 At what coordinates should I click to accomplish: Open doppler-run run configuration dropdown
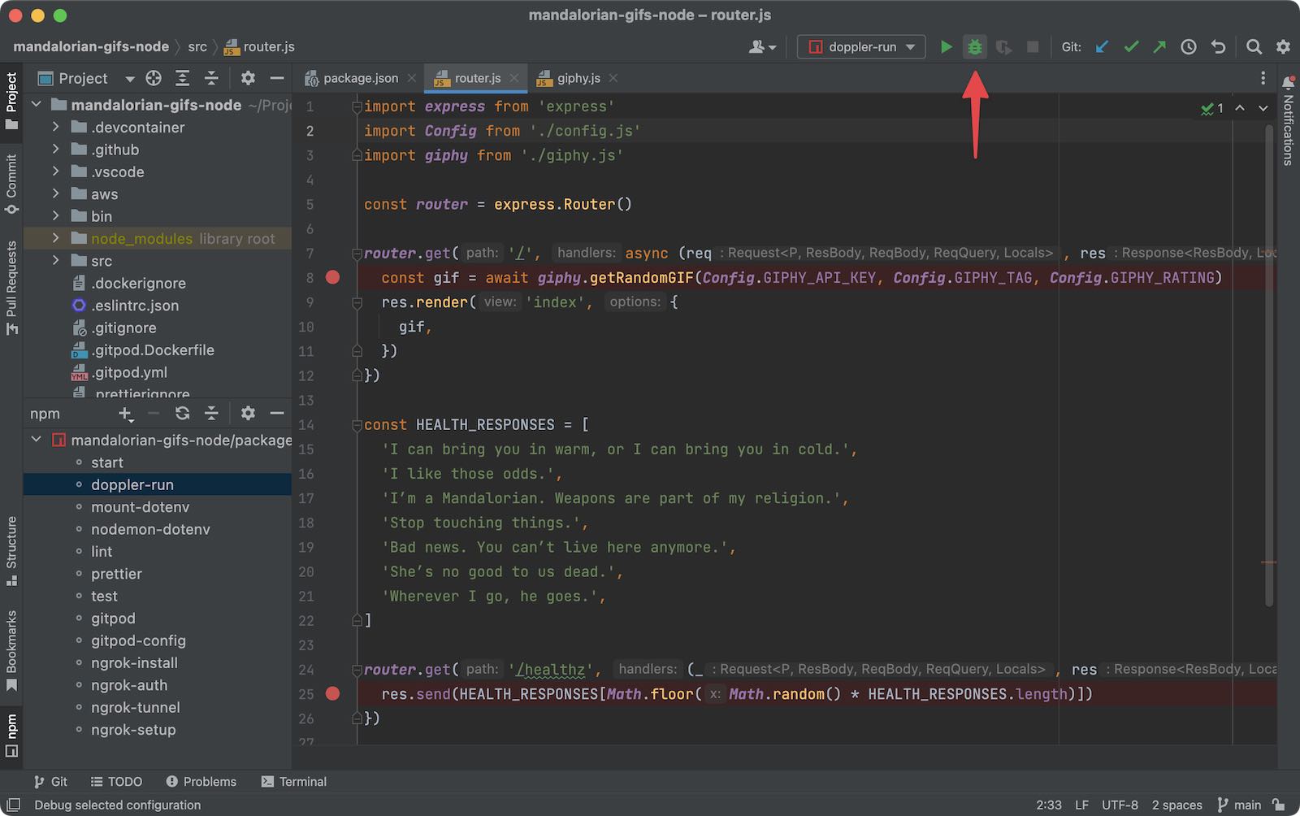(861, 47)
